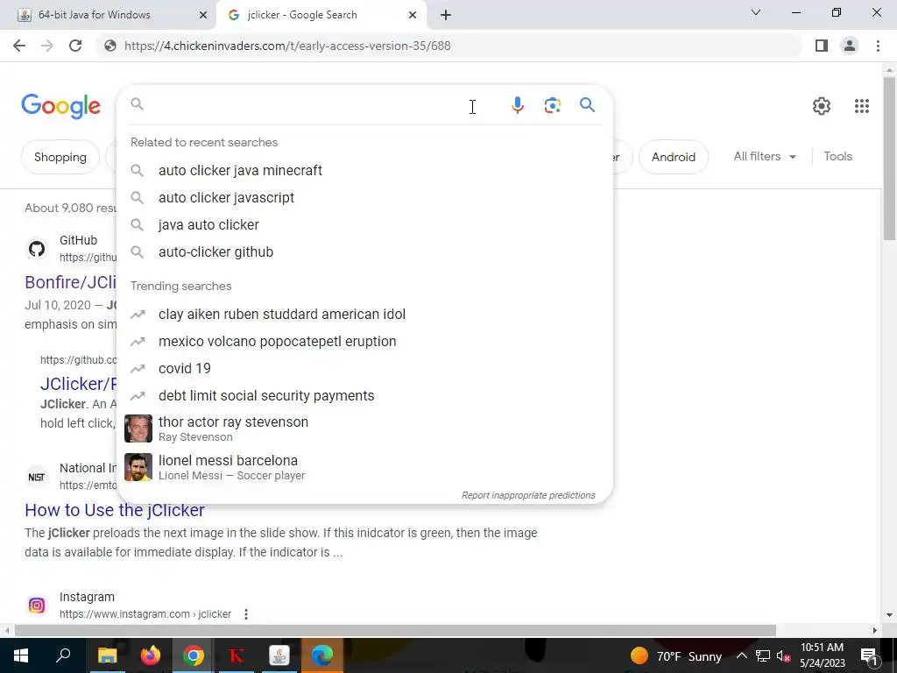Open the JClicker sub-result link
This screenshot has height=673, width=897.
(79, 384)
